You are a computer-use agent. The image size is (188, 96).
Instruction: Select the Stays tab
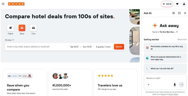pyautogui.click(x=22, y=30)
